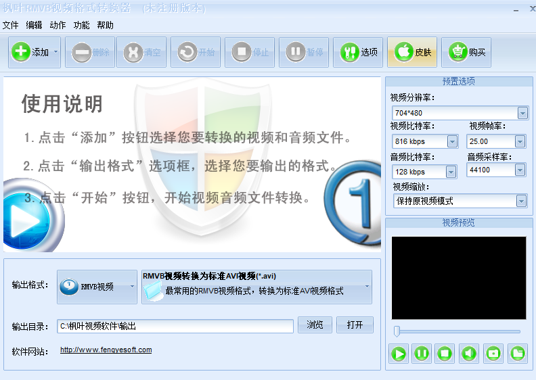Open the 文件 menu

tap(10, 25)
